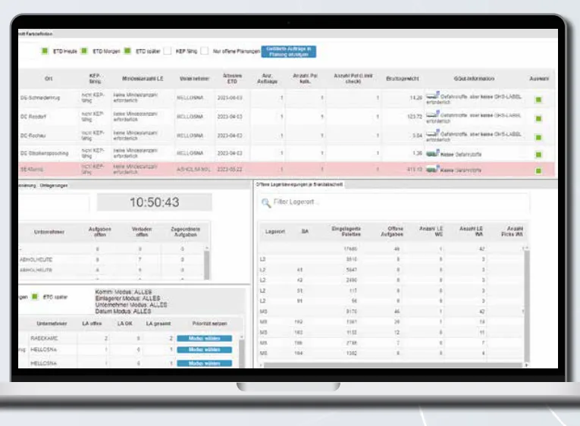Enable the Nur offene Planungen checkbox

click(x=204, y=51)
